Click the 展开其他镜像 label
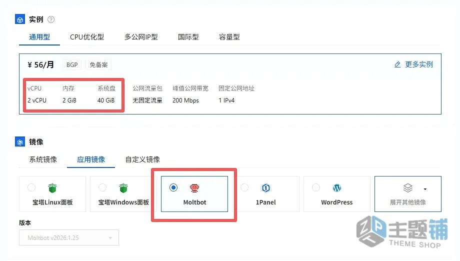The width and height of the screenshot is (460, 261). click(x=408, y=202)
